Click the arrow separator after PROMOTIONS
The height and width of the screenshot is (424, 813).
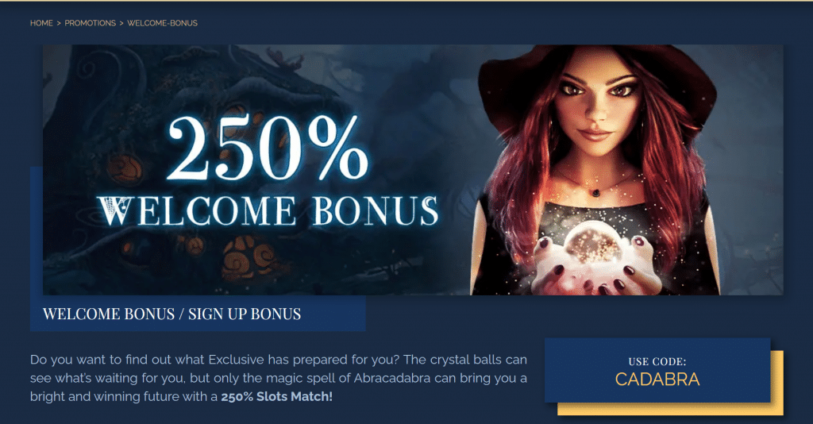point(121,23)
